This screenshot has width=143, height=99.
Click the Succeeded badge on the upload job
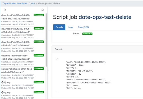coord(39,69)
